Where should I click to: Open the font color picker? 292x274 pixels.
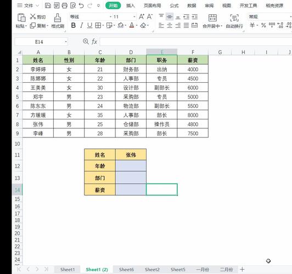point(132,25)
